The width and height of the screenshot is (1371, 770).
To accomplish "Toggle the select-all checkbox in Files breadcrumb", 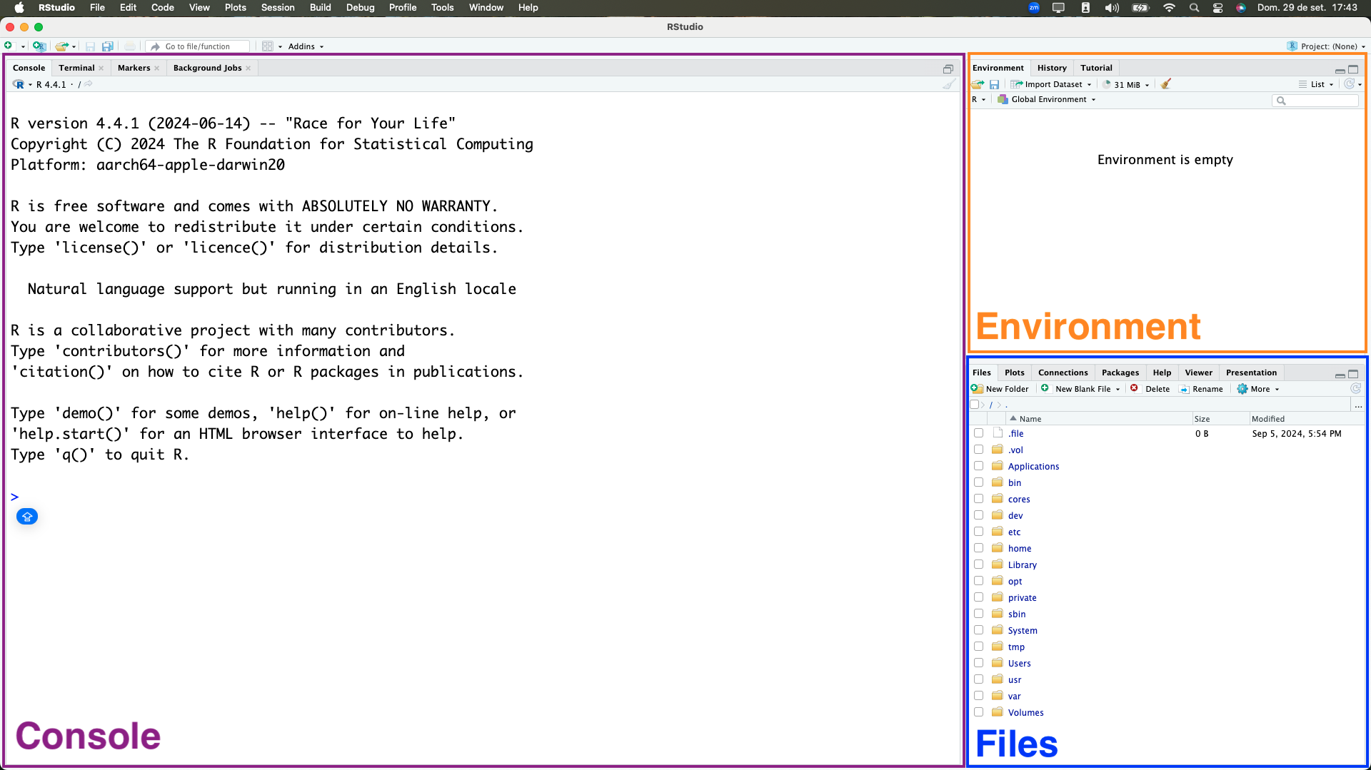I will tap(975, 405).
